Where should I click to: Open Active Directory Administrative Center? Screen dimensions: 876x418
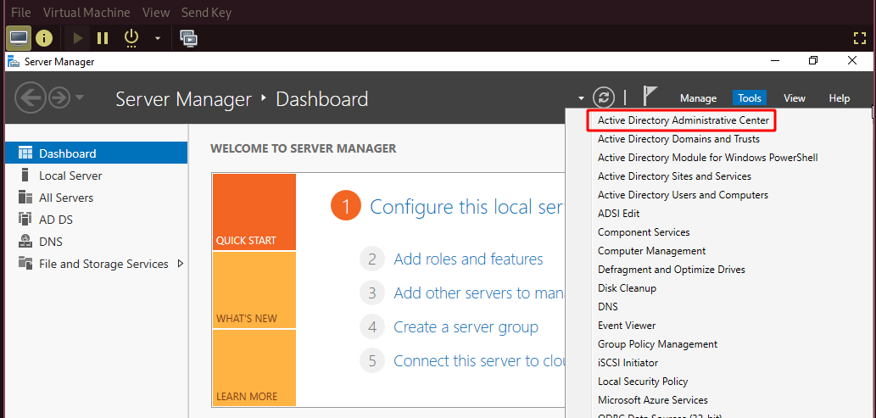pyautogui.click(x=684, y=120)
